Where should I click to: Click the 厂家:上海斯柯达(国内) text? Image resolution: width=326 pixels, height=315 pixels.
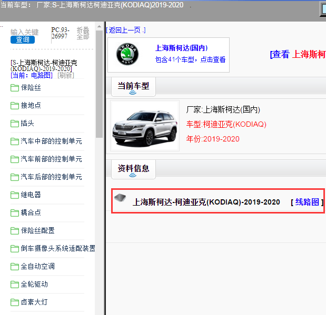223,109
